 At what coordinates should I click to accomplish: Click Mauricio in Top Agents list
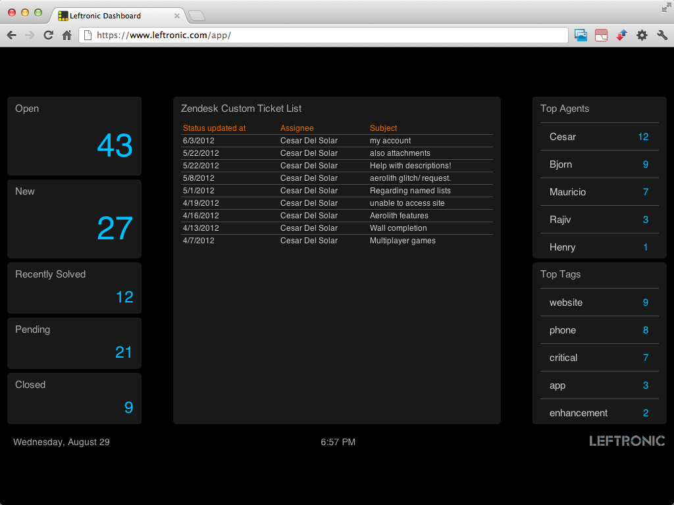[x=567, y=192]
